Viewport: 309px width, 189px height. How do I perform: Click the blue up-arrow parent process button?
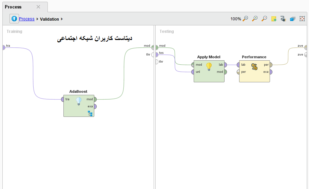pyautogui.click(x=14, y=19)
